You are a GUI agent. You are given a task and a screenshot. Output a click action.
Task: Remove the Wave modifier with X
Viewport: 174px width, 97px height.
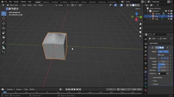click(x=167, y=48)
